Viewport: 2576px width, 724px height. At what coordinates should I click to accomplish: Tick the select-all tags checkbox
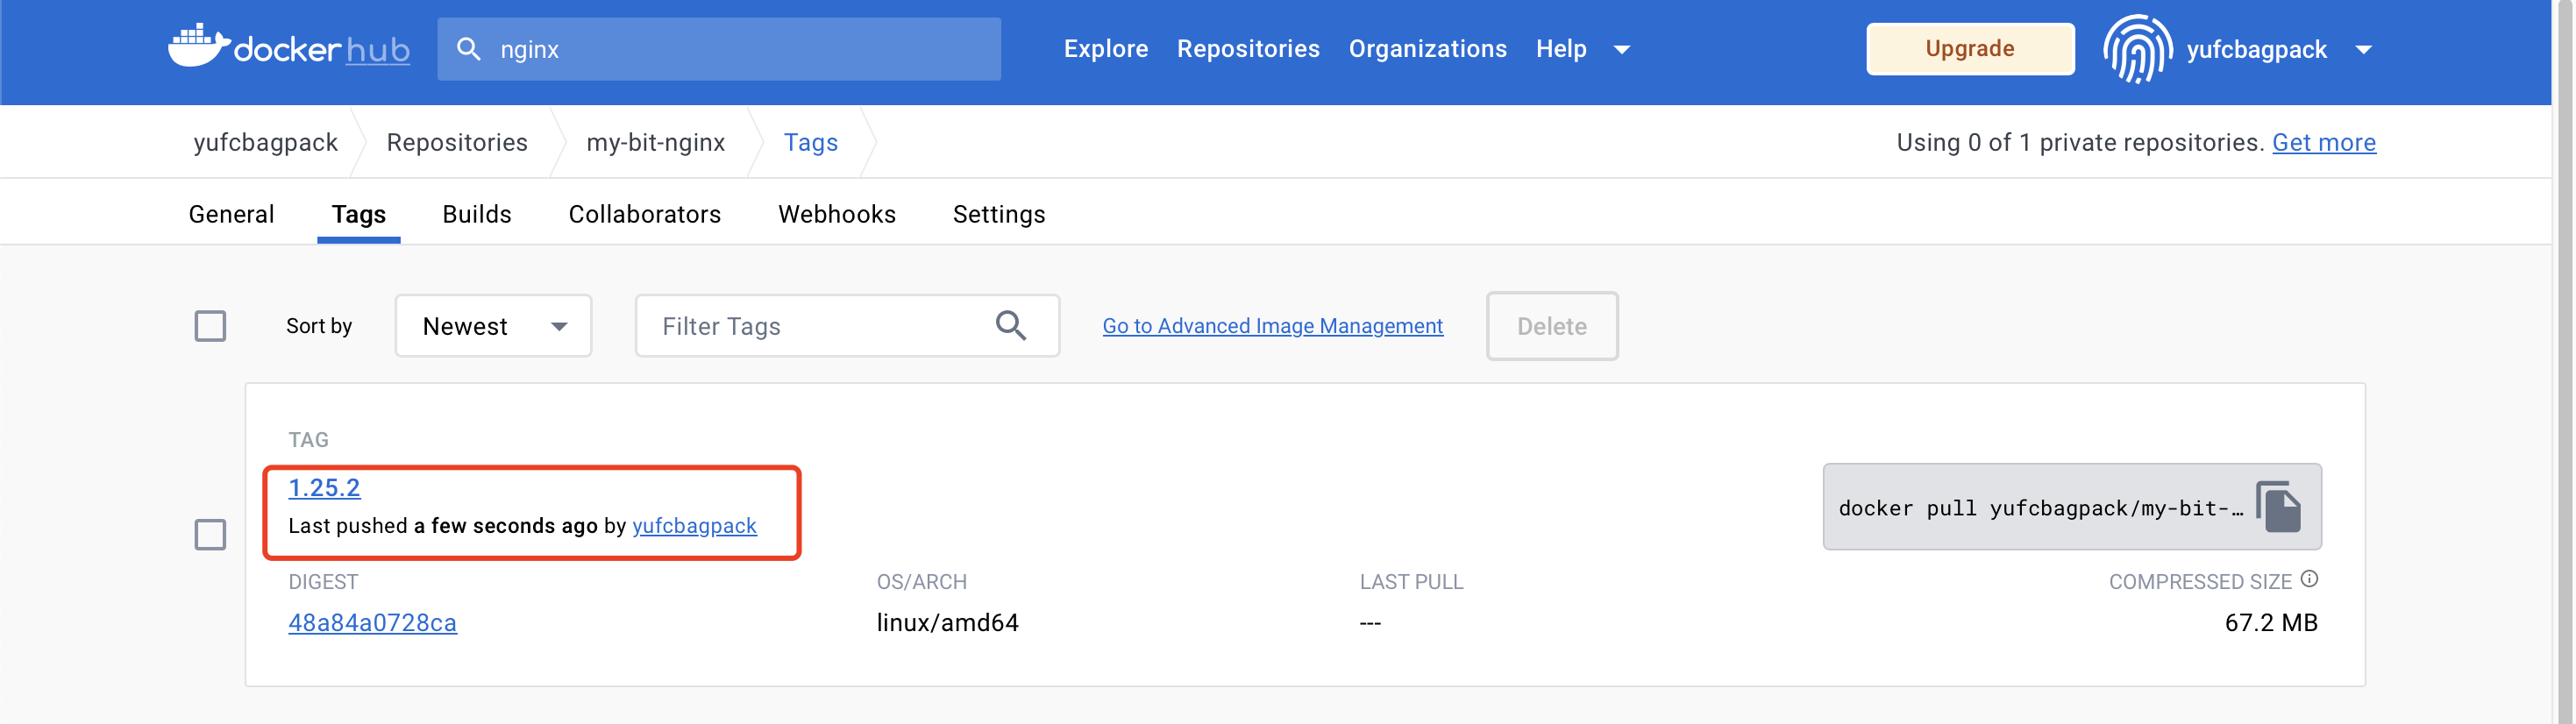(210, 326)
